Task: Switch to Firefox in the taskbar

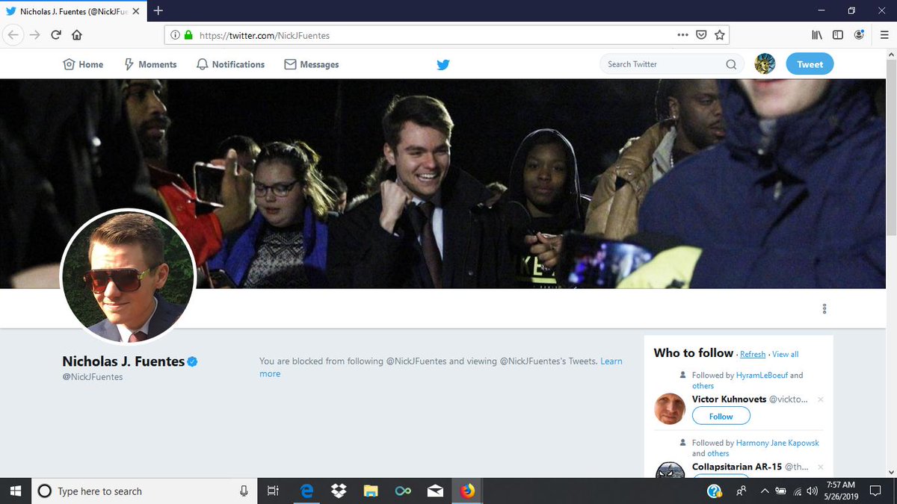Action: 468,491
